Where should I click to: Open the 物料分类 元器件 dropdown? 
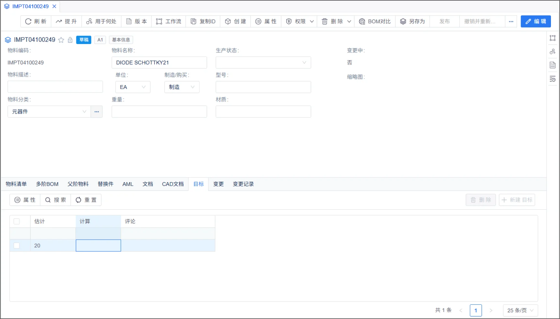click(x=49, y=112)
